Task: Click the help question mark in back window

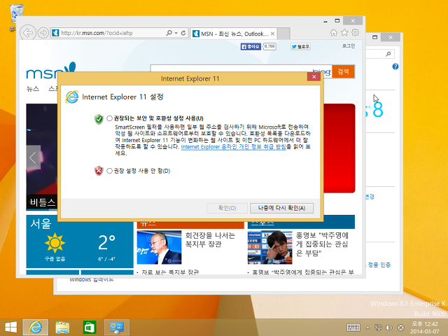Action: pyautogui.click(x=395, y=66)
